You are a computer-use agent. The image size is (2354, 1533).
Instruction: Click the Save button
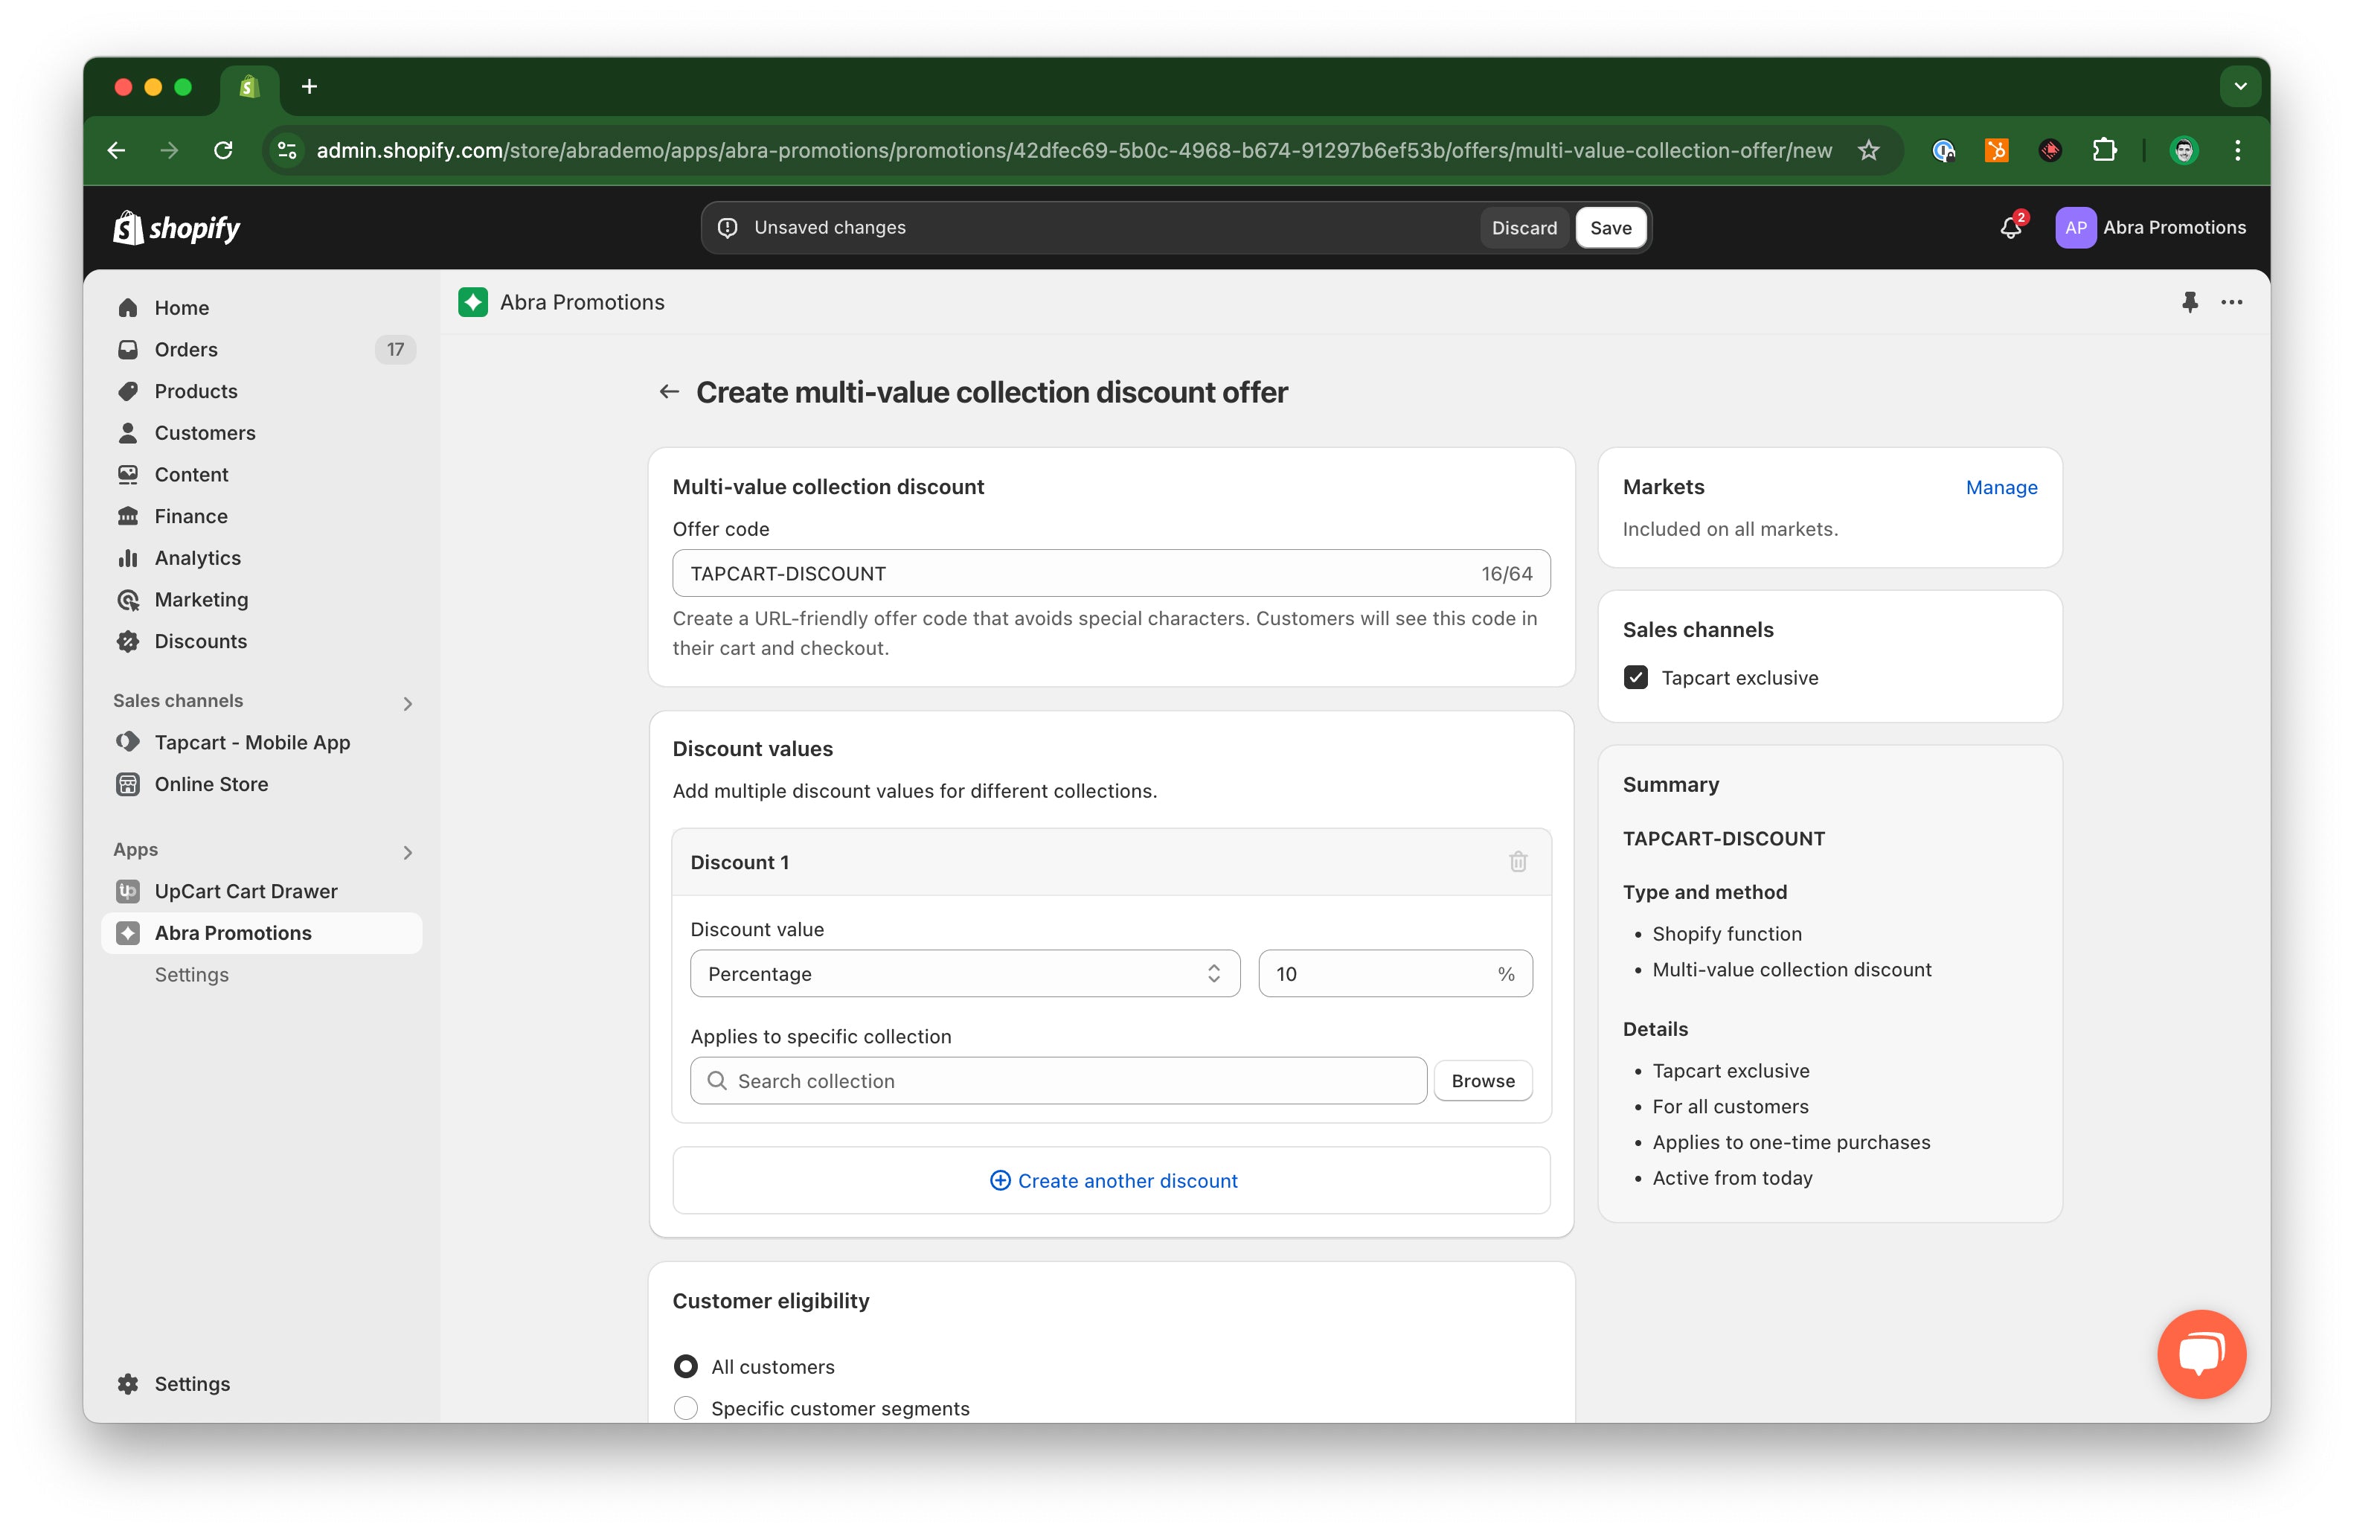pyautogui.click(x=1610, y=228)
